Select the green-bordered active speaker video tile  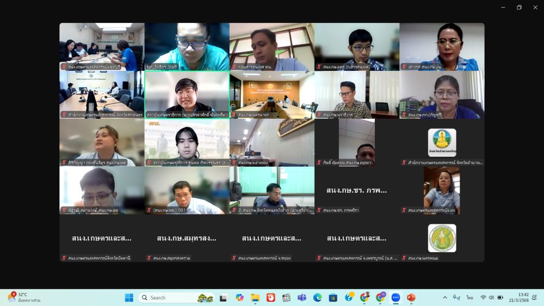tap(187, 94)
